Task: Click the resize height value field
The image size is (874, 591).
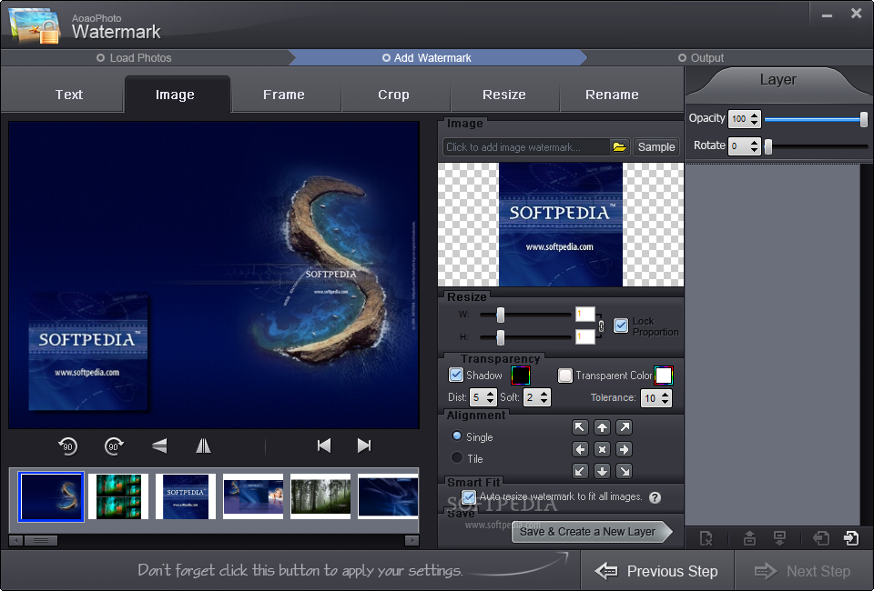Action: [584, 336]
